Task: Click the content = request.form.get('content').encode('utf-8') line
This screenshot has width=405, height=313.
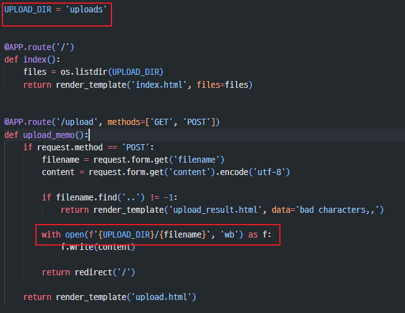Action: click(x=166, y=172)
